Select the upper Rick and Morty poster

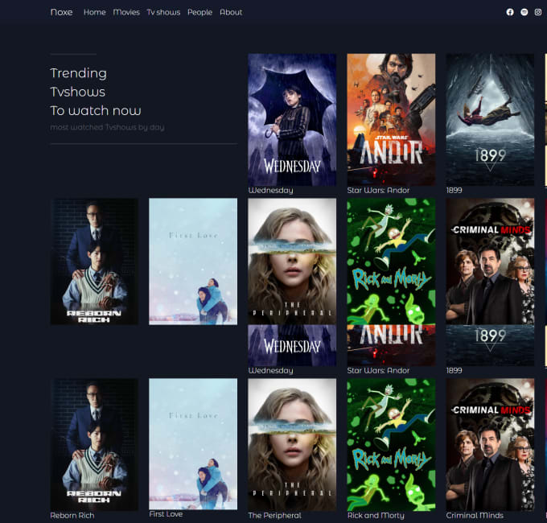pyautogui.click(x=391, y=261)
